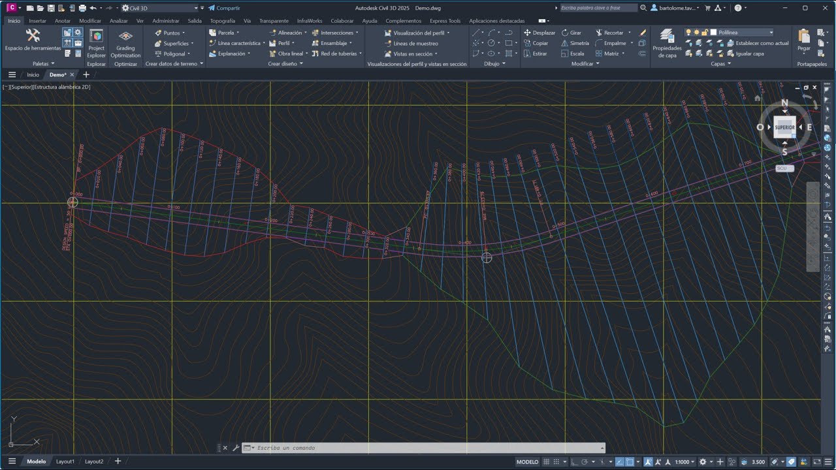Open the Anotar ribbon tab
The width and height of the screenshot is (836, 470).
(x=63, y=21)
